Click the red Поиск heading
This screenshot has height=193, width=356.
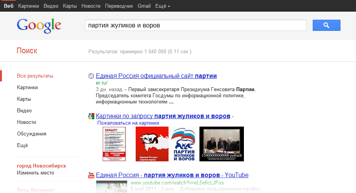[27, 51]
